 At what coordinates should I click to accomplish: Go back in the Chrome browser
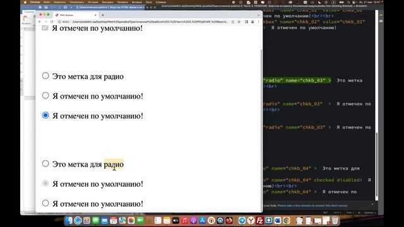(x=40, y=22)
